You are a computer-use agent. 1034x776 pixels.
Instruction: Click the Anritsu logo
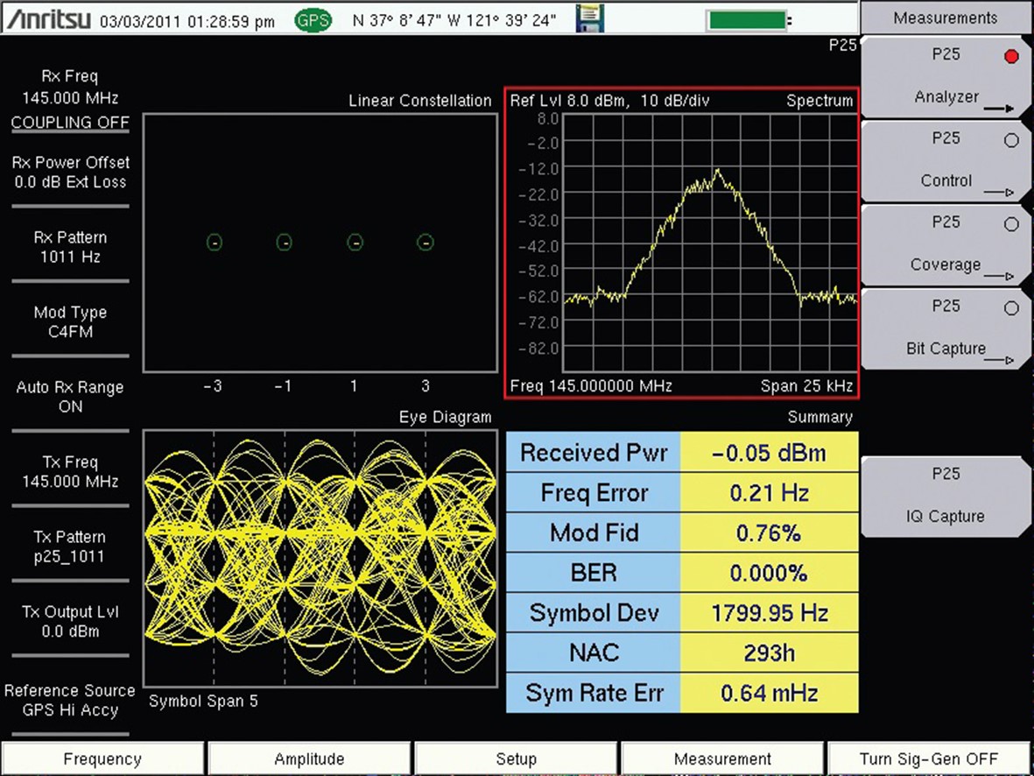pos(49,19)
